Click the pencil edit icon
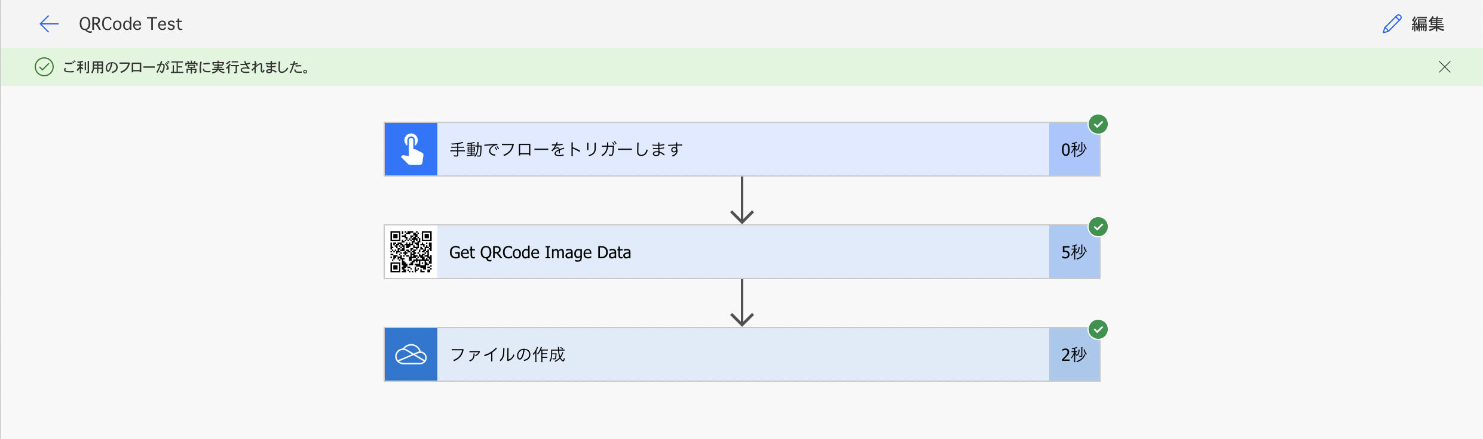 click(1392, 24)
